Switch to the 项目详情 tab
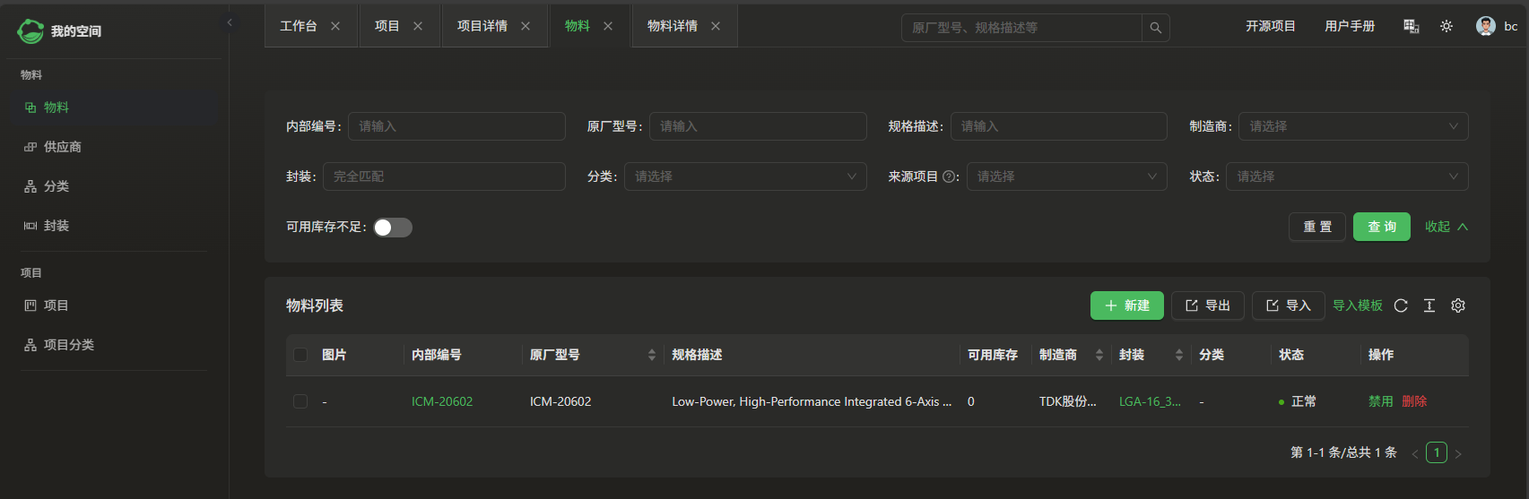1529x499 pixels. tap(482, 26)
